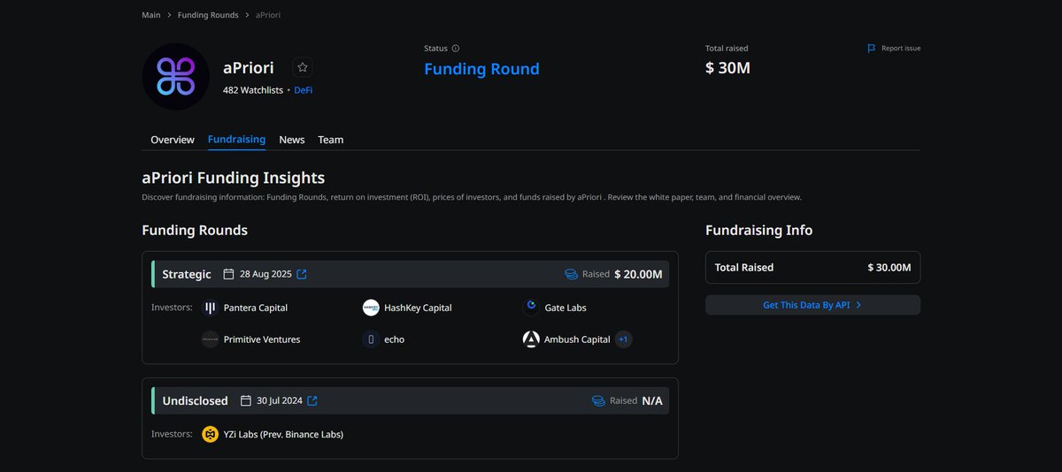The width and height of the screenshot is (1062, 472).
Task: Switch to the Overview tab
Action: tap(173, 140)
